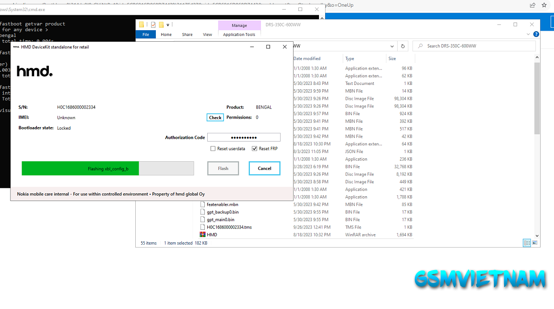Screen dimensions: 554x309
Task: Close the HMD DeviceKit window
Action: point(285,47)
